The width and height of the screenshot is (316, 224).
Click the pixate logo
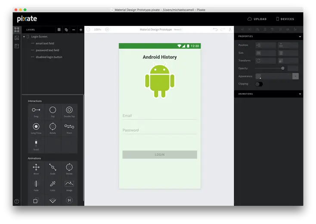coord(27,19)
